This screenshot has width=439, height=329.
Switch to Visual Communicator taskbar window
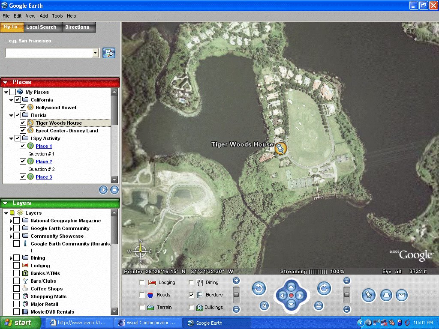[x=147, y=323]
